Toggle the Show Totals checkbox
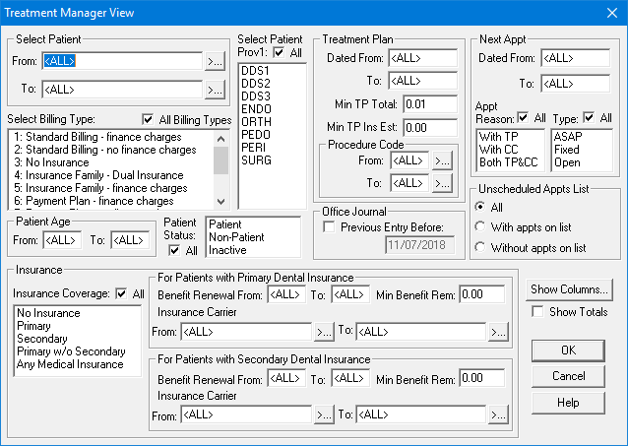Viewport: 628px width, 446px height. pyautogui.click(x=537, y=312)
